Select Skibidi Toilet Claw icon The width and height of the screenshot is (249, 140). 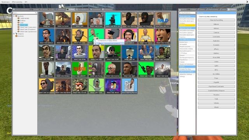[x=79, y=36]
